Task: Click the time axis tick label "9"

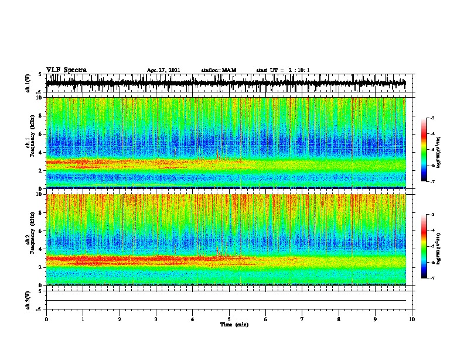Action: 375,319
